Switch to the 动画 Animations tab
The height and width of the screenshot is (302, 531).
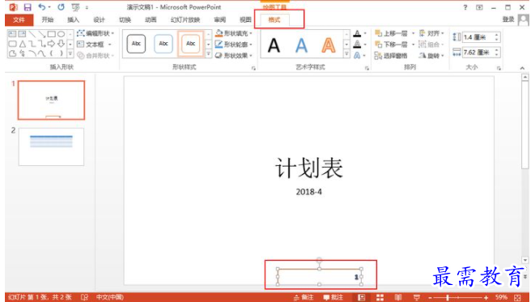click(151, 20)
